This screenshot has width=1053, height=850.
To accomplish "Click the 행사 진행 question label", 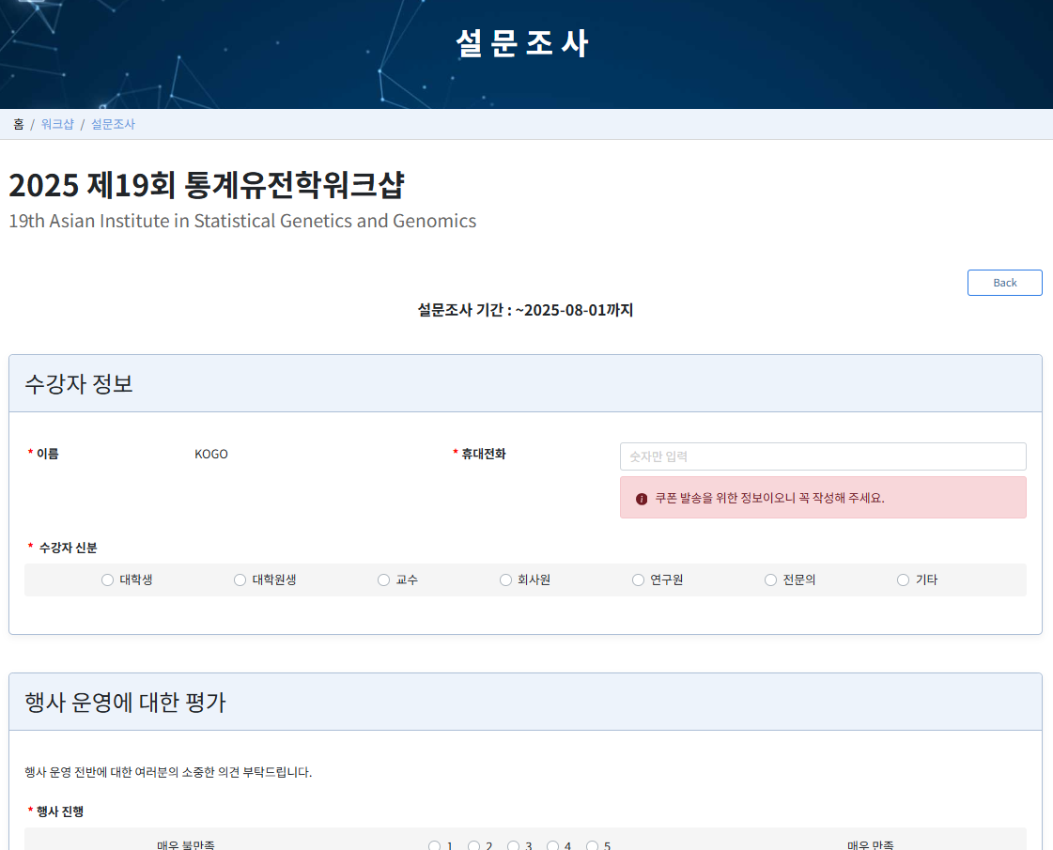I will click(60, 811).
